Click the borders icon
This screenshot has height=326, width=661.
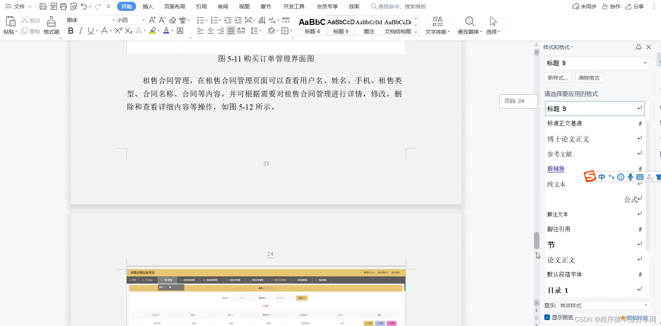(285, 31)
